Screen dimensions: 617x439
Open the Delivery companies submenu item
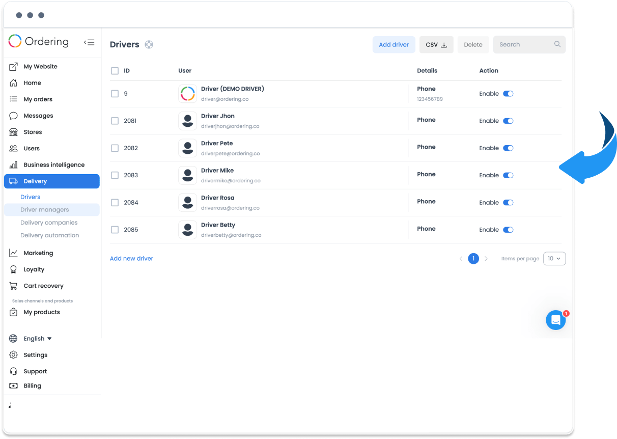tap(49, 223)
